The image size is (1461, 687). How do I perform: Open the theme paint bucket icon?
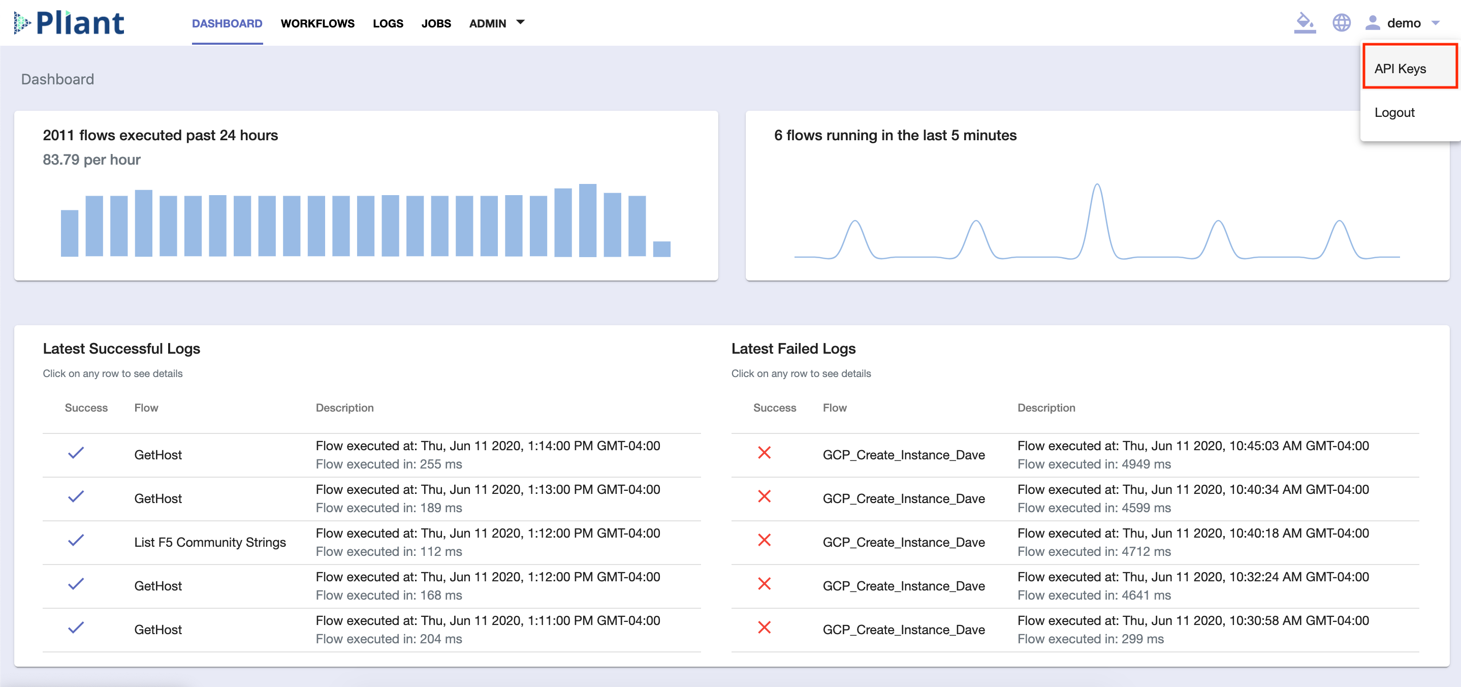[1305, 23]
